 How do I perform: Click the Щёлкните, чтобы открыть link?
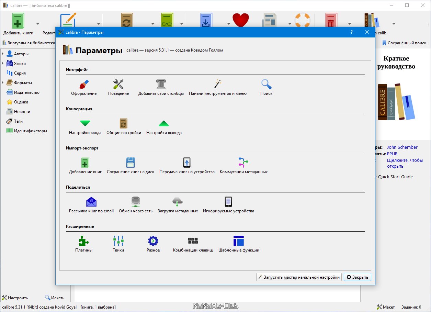click(404, 163)
